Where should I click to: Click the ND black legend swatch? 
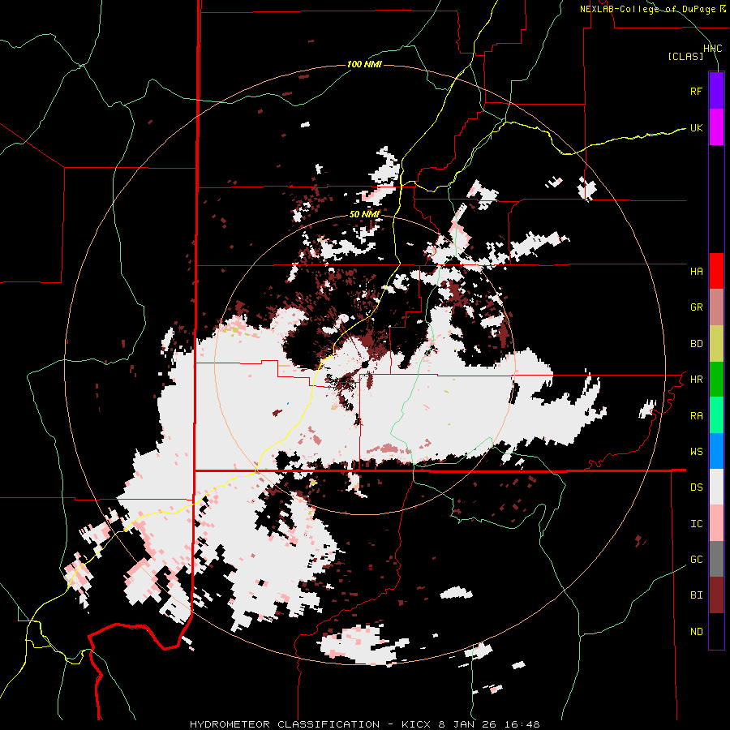[x=716, y=631]
